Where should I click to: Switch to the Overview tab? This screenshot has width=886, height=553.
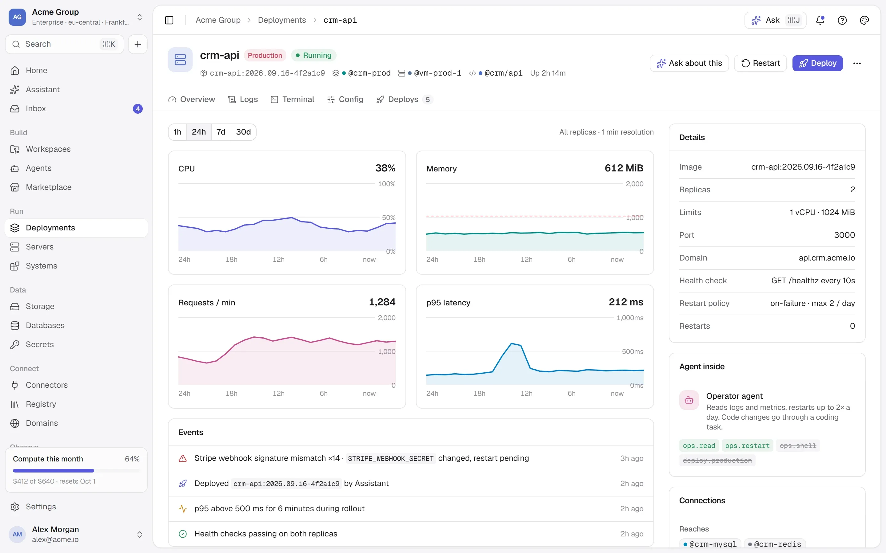click(191, 100)
